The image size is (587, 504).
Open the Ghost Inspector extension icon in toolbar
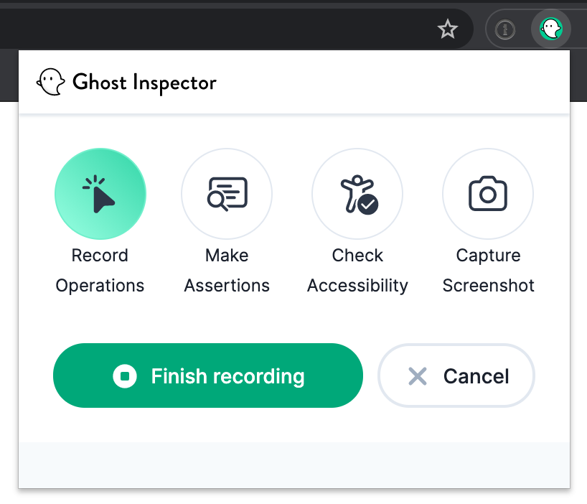pyautogui.click(x=550, y=29)
